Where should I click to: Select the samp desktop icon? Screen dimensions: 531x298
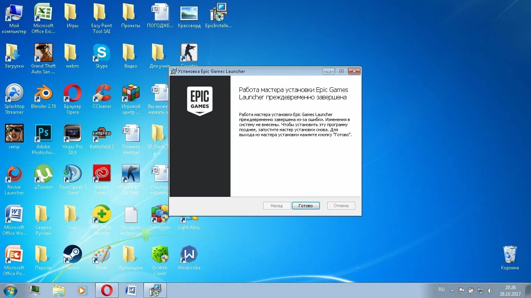14,137
